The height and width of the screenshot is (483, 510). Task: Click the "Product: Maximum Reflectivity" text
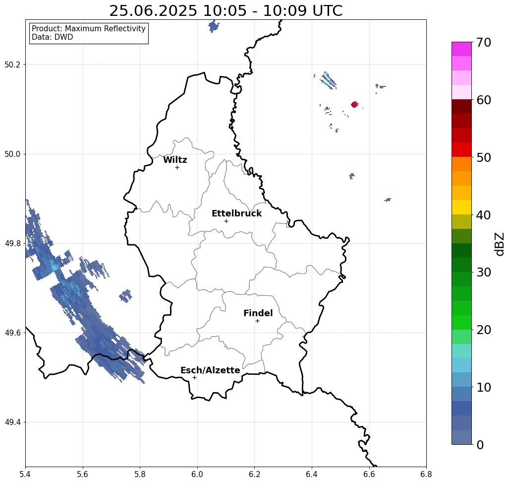pyautogui.click(x=88, y=29)
